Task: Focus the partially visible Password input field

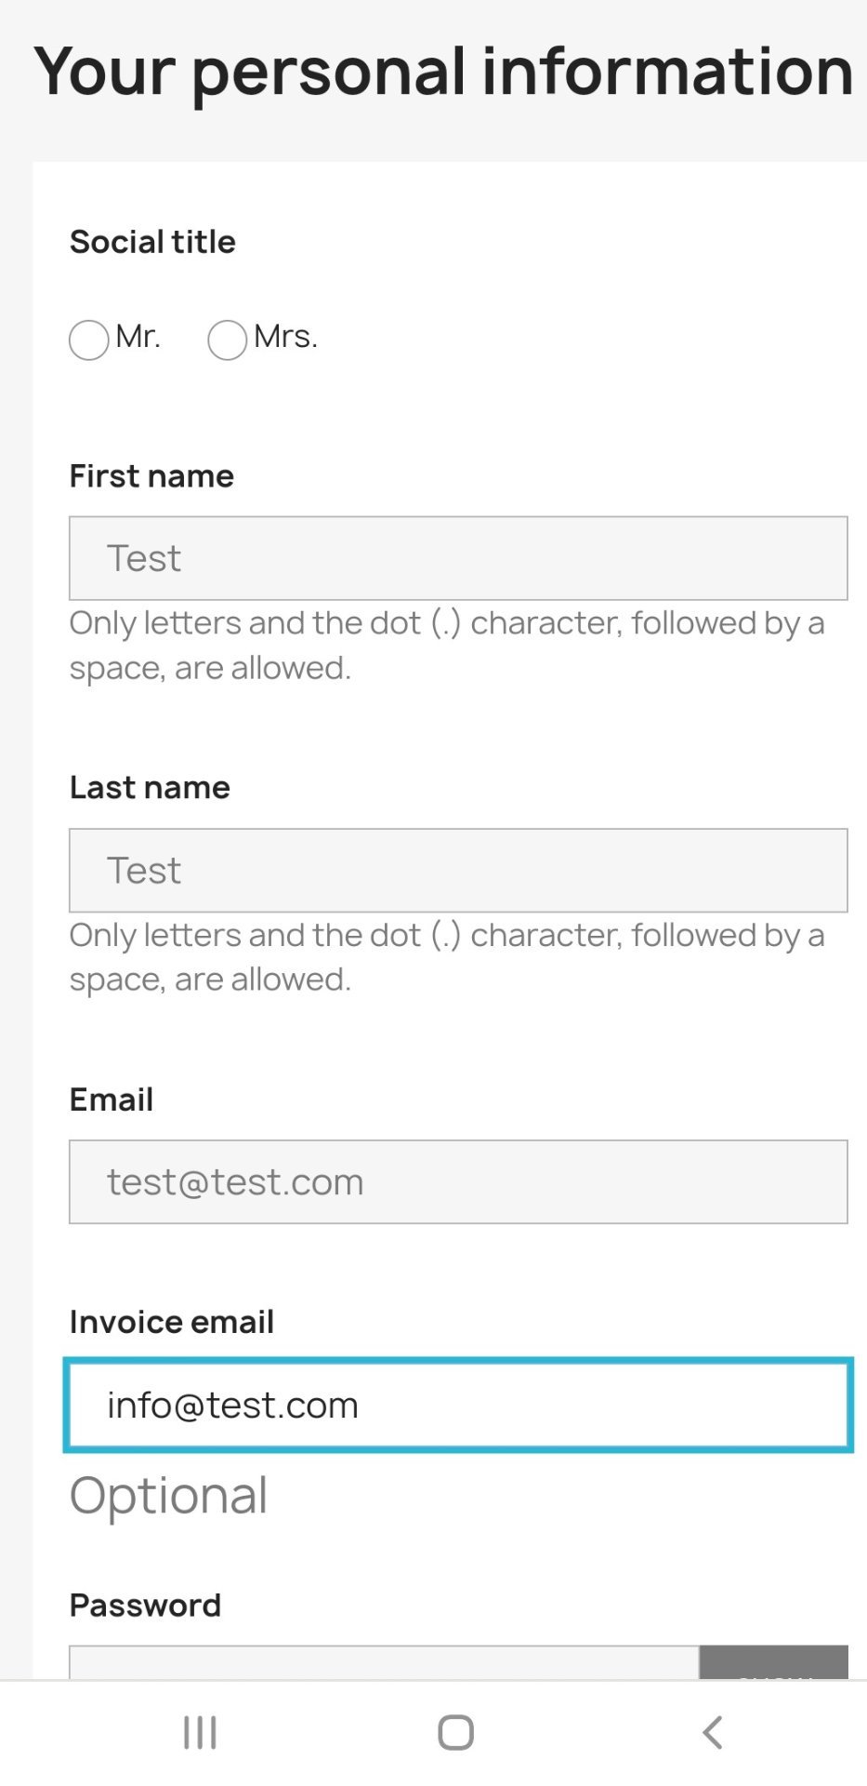Action: pos(383,1662)
